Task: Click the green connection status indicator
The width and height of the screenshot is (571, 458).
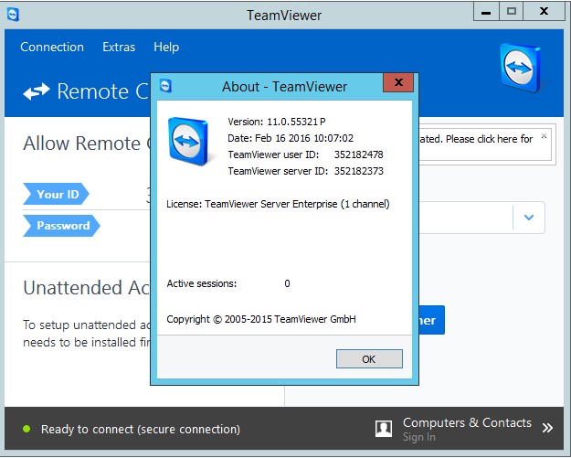Action: 26,429
